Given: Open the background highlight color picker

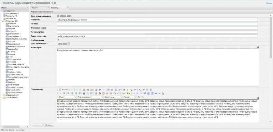Looking at the screenshot, I should [x=128, y=94].
